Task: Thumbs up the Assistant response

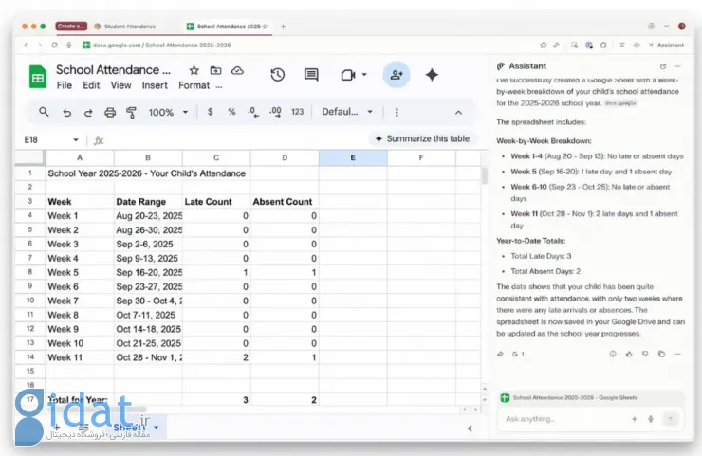Action: [x=628, y=354]
